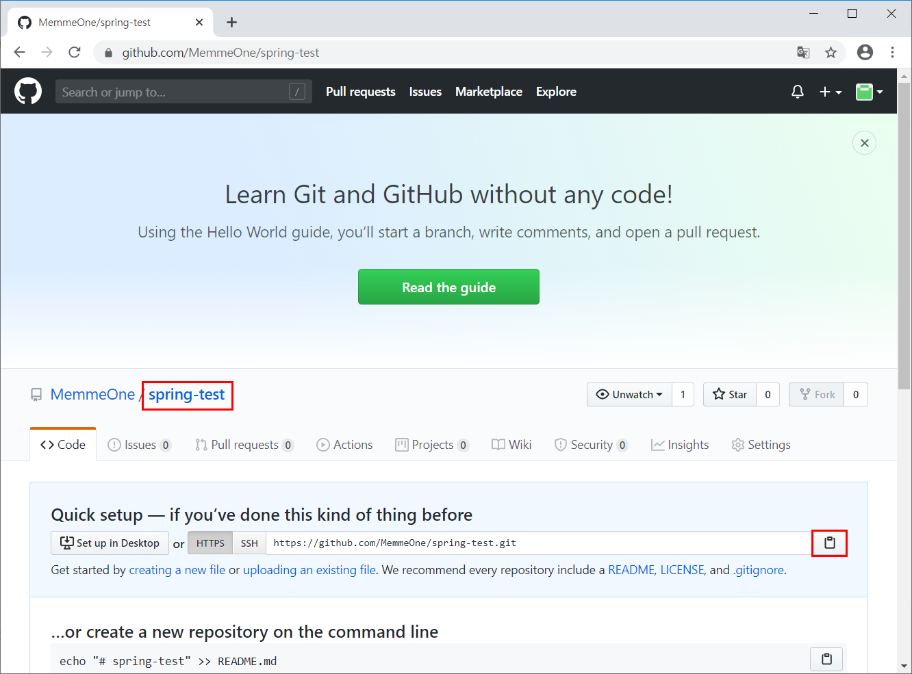Open the spring-test repository link

(x=187, y=394)
